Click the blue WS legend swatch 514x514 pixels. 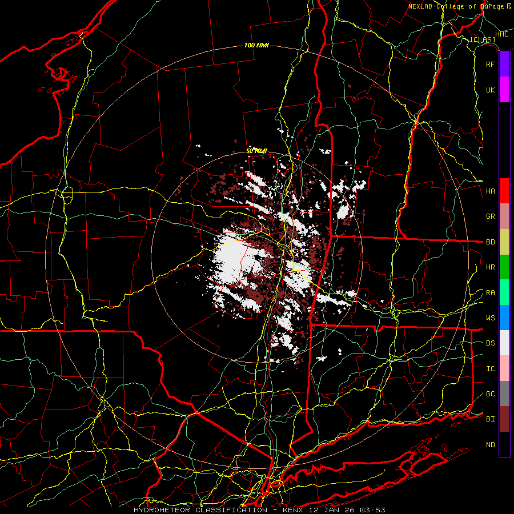[x=504, y=318]
